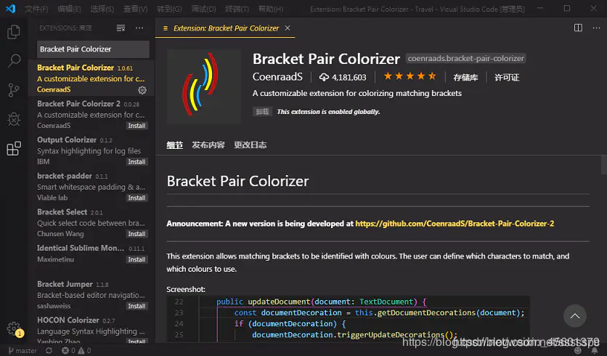Open the 许可证 license link
607x356 pixels.
point(507,78)
